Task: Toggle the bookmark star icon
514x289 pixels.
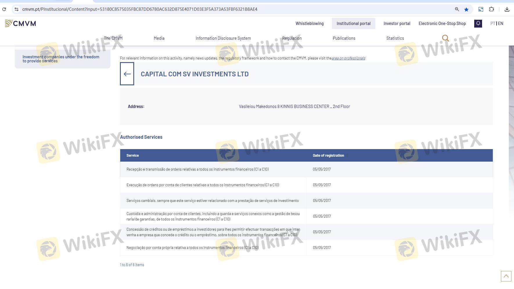Action: 466,9
